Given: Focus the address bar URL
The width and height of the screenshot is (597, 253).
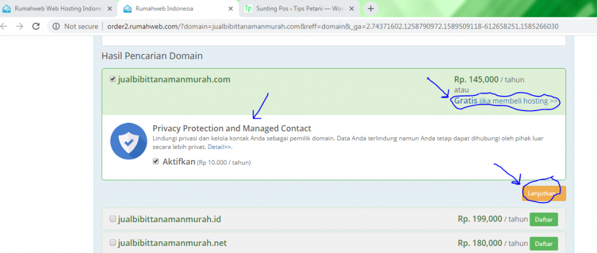Looking at the screenshot, I should coord(333,26).
